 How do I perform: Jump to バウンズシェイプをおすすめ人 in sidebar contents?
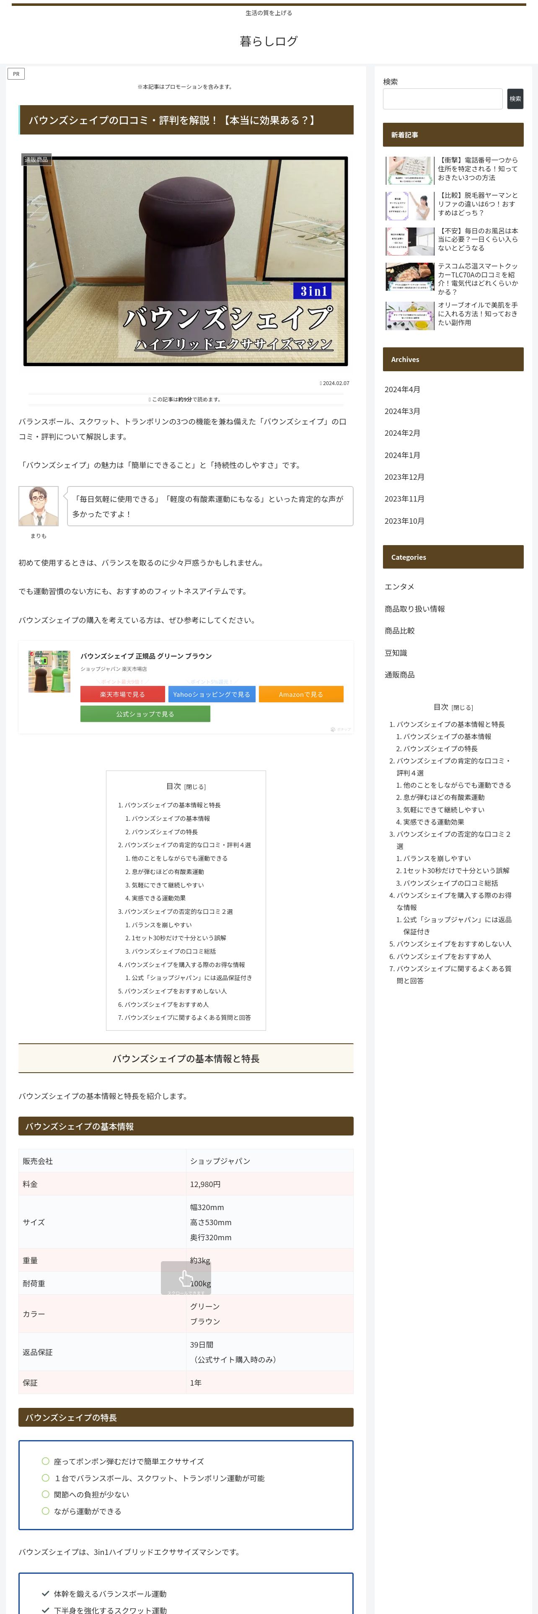tap(443, 957)
